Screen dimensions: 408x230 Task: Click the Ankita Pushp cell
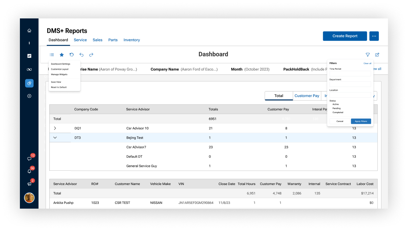tap(63, 203)
